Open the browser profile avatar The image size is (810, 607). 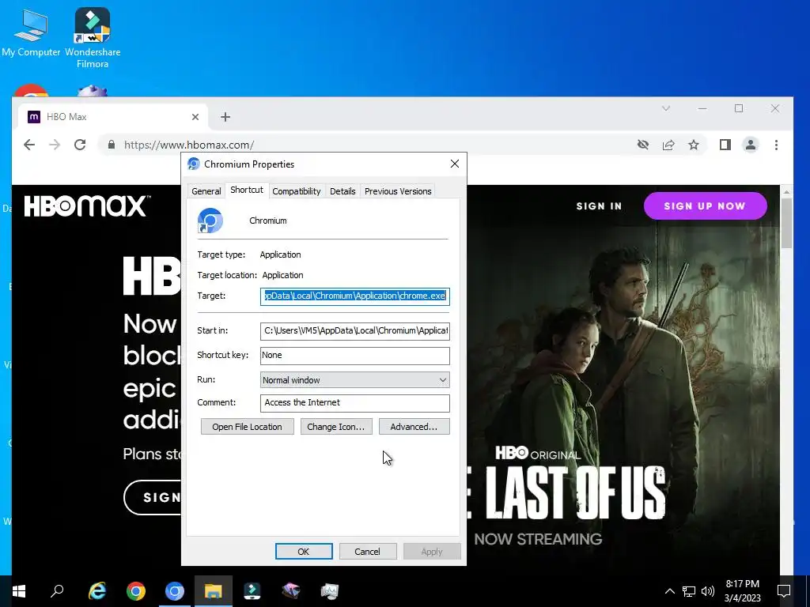[751, 145]
